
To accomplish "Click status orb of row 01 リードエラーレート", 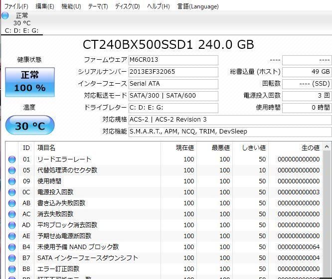I will pos(12,159).
